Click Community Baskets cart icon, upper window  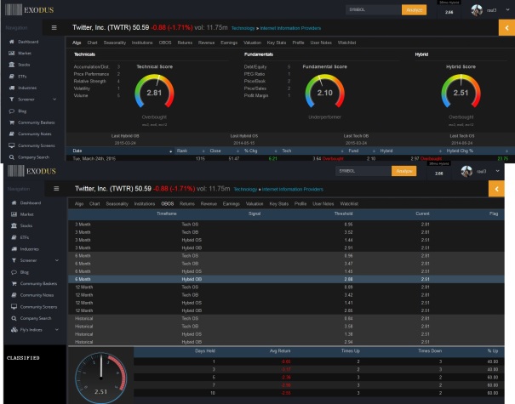[x=12, y=122]
